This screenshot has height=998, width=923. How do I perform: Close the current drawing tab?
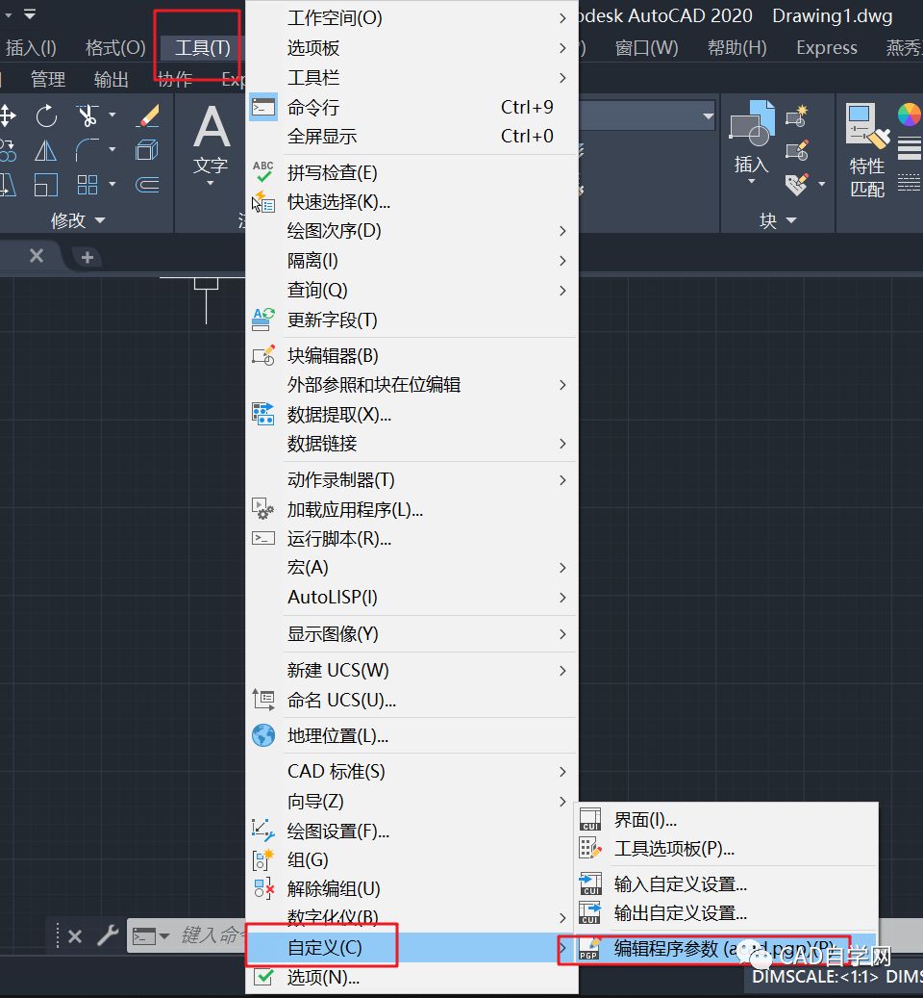pos(37,256)
